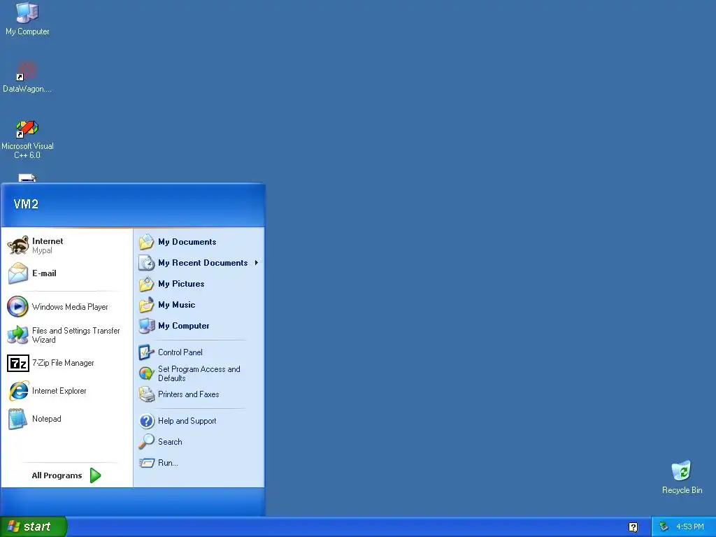The width and height of the screenshot is (716, 537).
Task: Click the Windows Media Player icon
Action: coord(17,306)
